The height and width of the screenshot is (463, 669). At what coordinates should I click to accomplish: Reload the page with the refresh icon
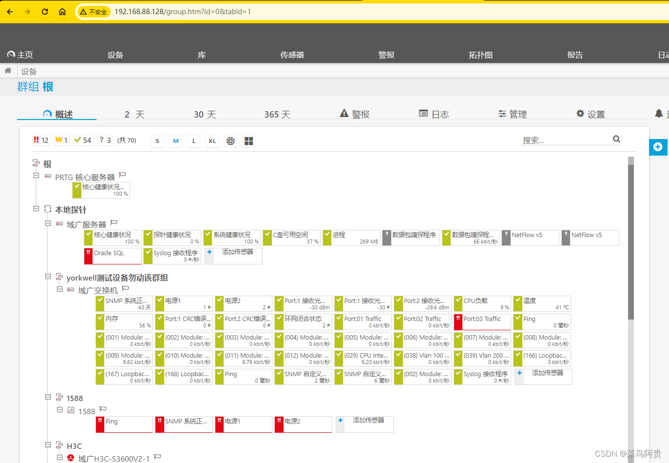point(45,12)
